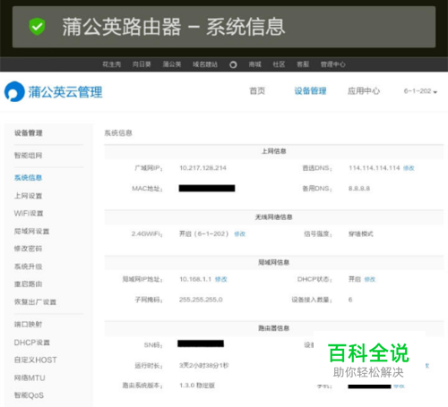Open 智能QoS in the sidebar
448x407 pixels.
29,395
